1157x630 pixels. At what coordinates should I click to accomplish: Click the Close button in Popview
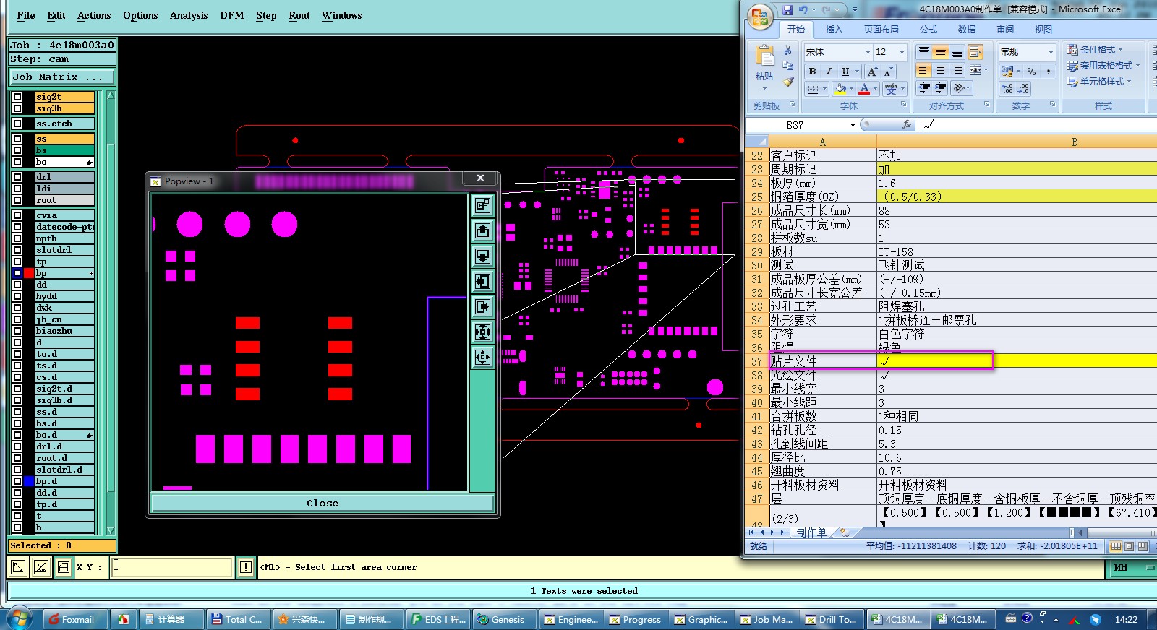pos(323,503)
